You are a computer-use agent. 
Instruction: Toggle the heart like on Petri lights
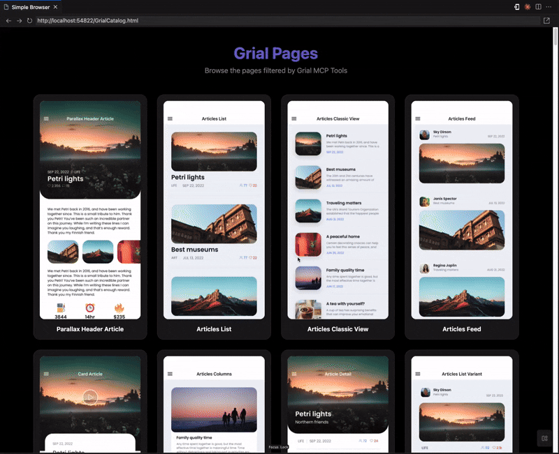(x=250, y=185)
